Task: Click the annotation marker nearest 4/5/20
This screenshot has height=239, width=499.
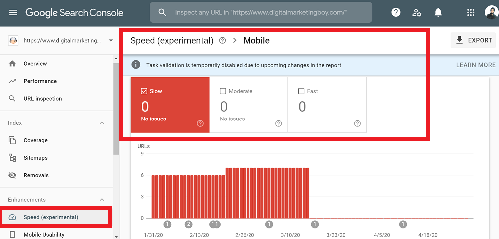Action: point(403,225)
